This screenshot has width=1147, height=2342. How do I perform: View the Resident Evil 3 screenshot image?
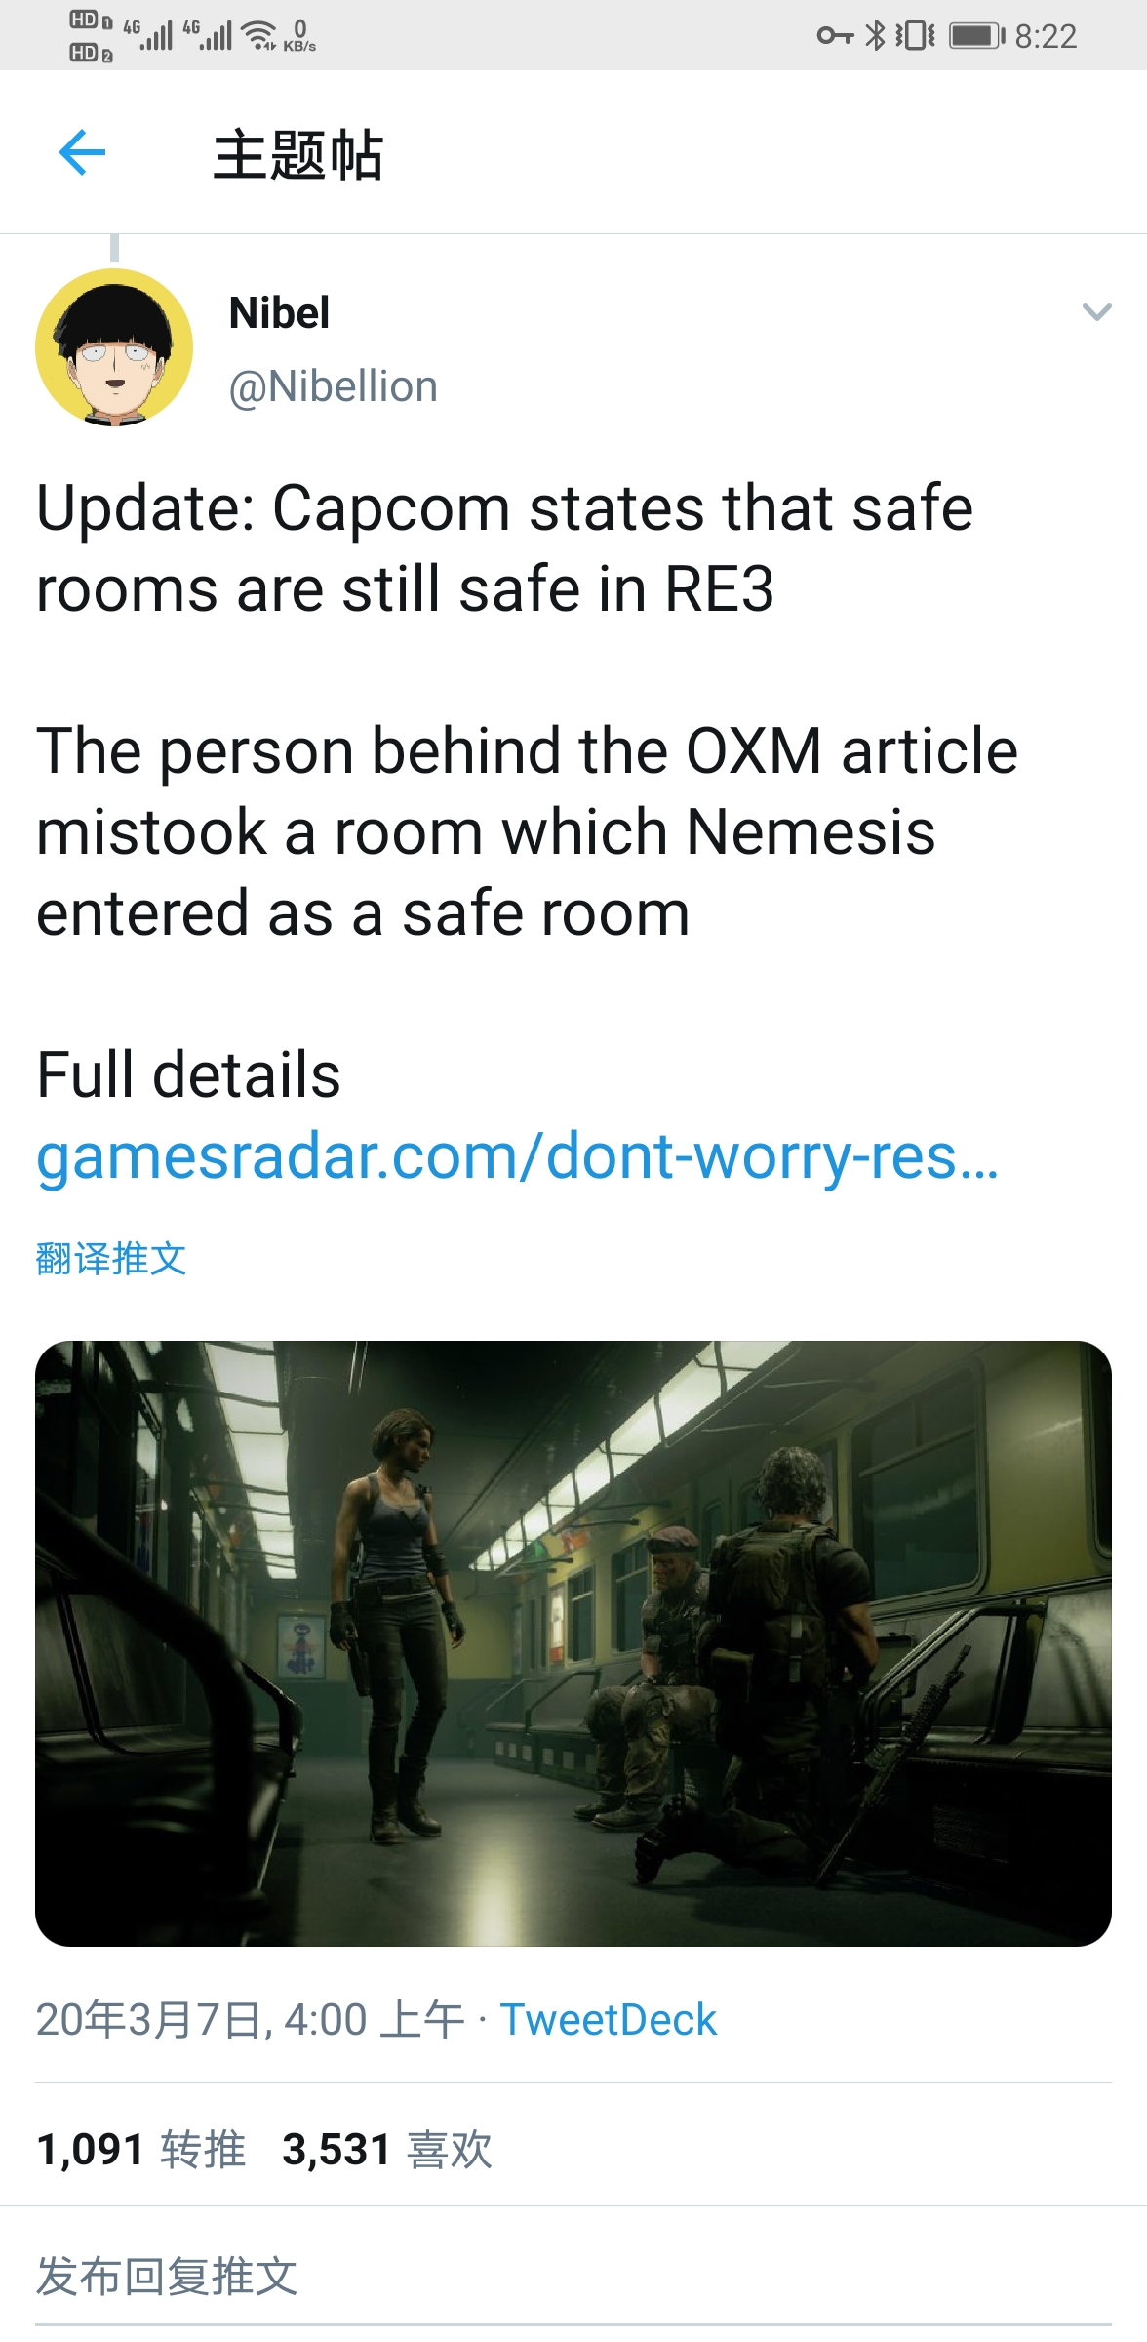point(573,1643)
